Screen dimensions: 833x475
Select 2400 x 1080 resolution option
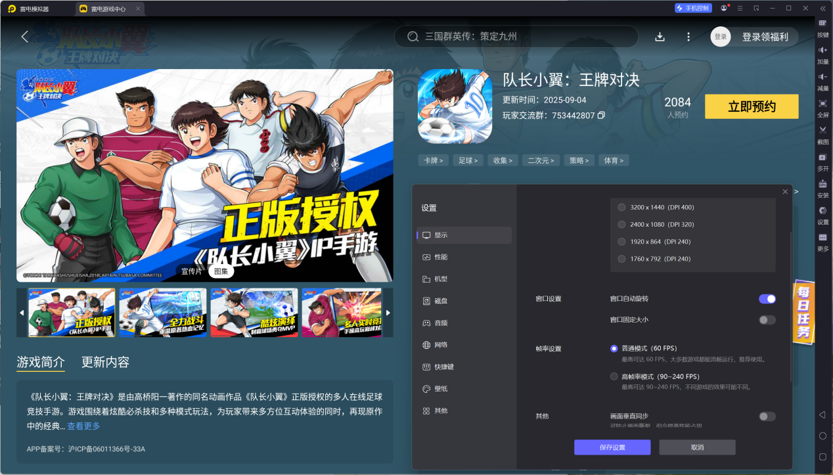tap(621, 225)
